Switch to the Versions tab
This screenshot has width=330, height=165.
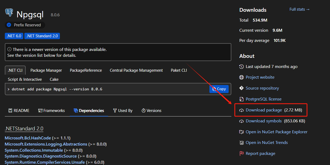(151, 110)
